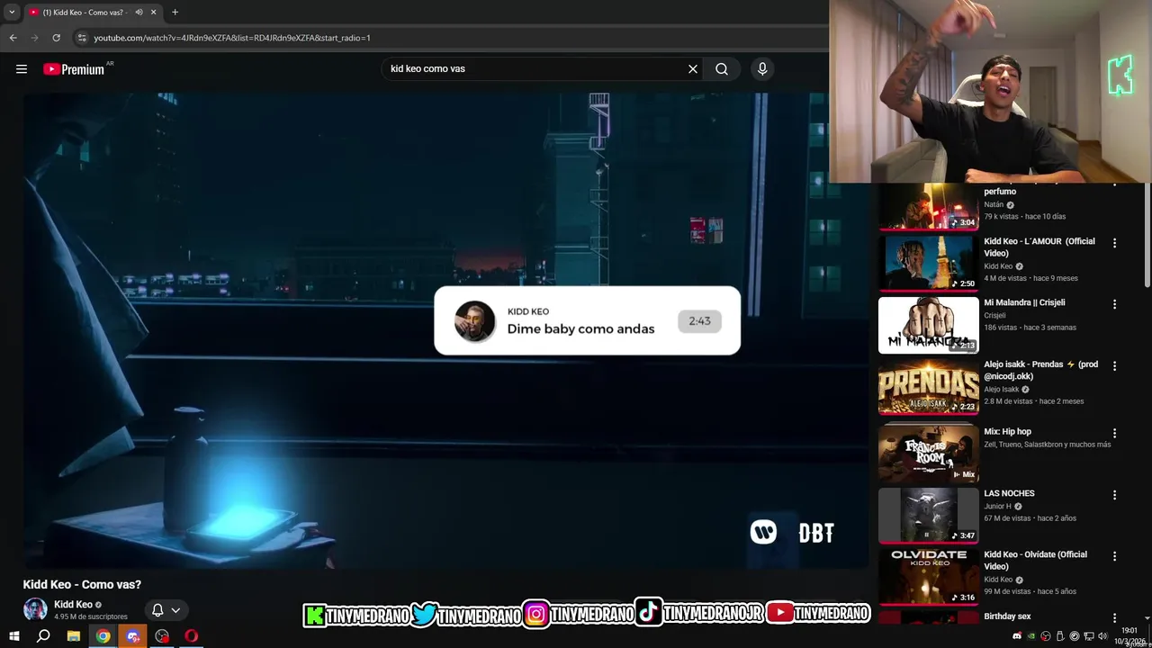Open the Kidd Keo channel avatar
Screen dimensions: 1152x648
pyautogui.click(x=35, y=609)
